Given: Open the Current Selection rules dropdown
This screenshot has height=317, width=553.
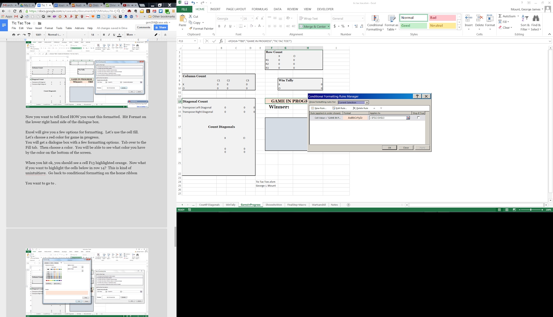Looking at the screenshot, I should click(367, 102).
